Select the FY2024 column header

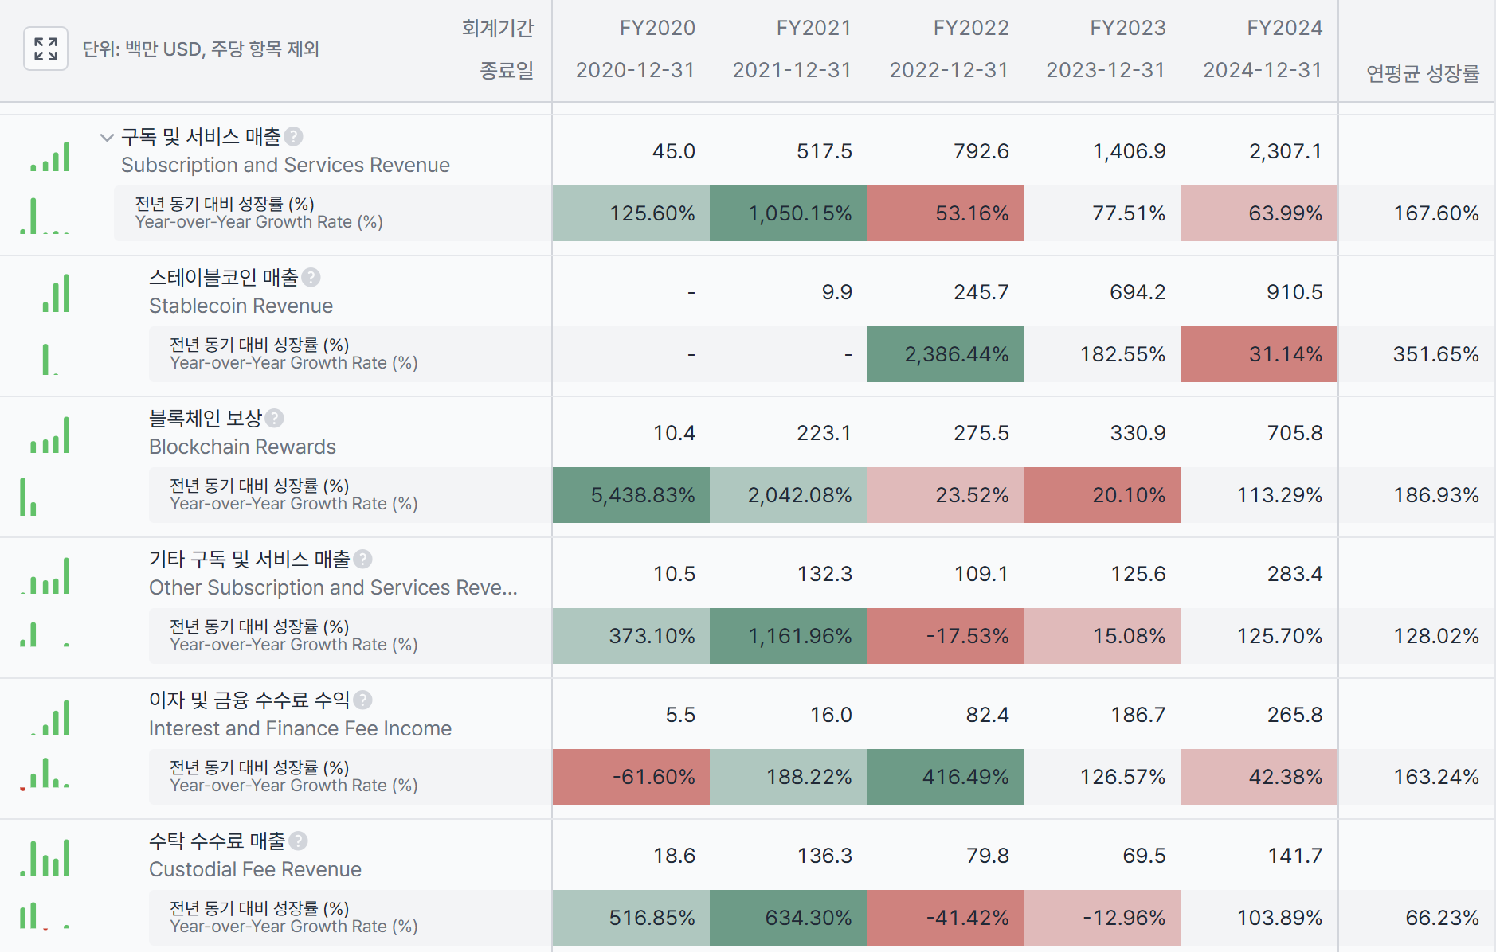[1284, 28]
